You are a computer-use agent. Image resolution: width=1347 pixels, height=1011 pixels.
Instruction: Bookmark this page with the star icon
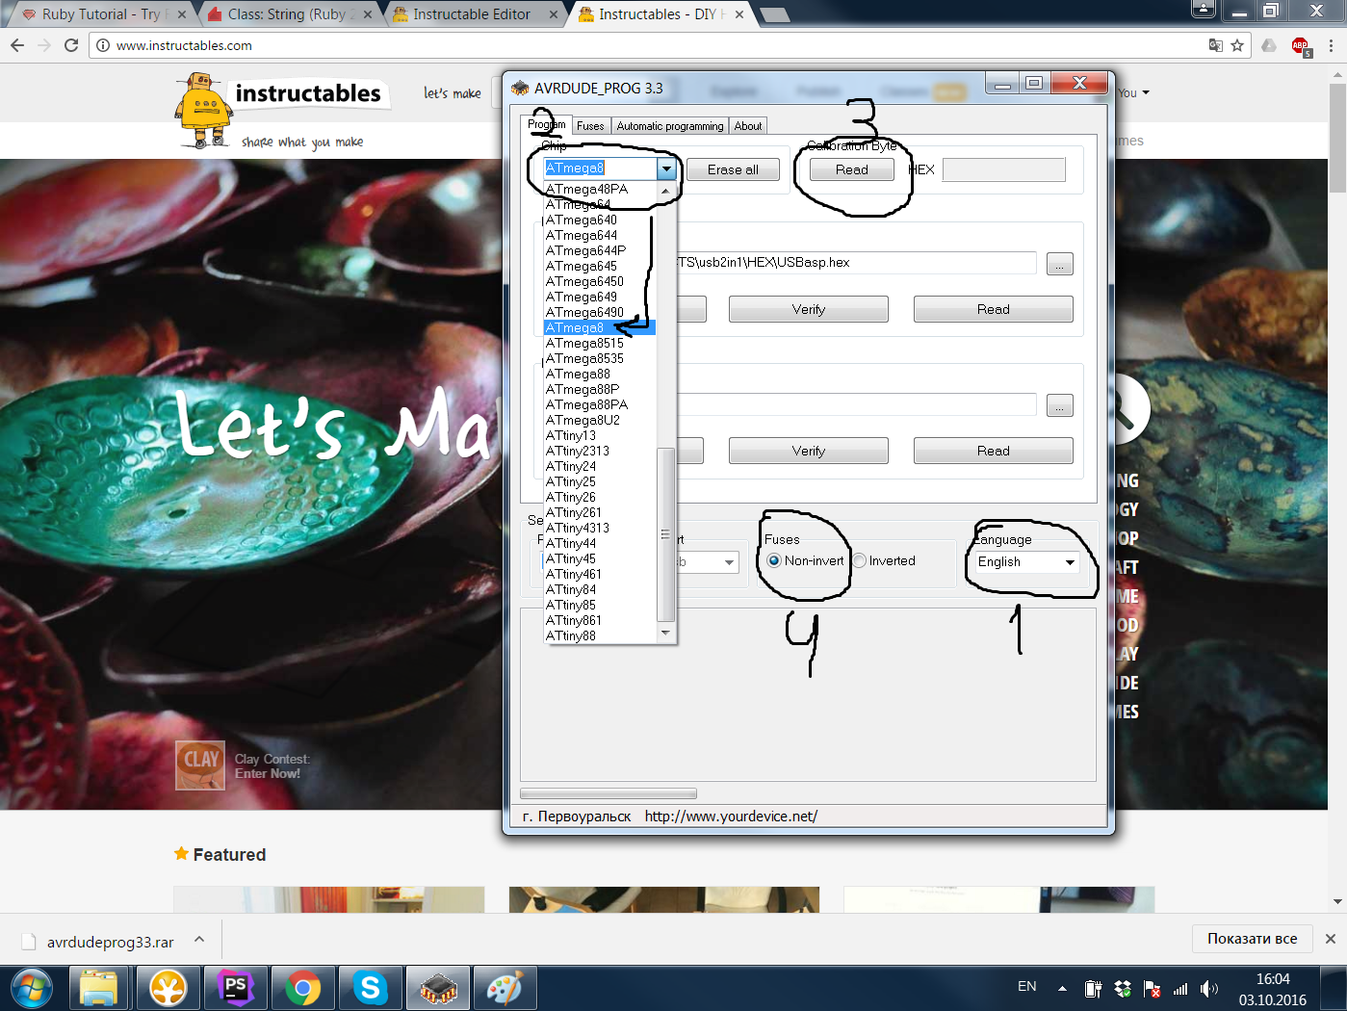coord(1237,45)
